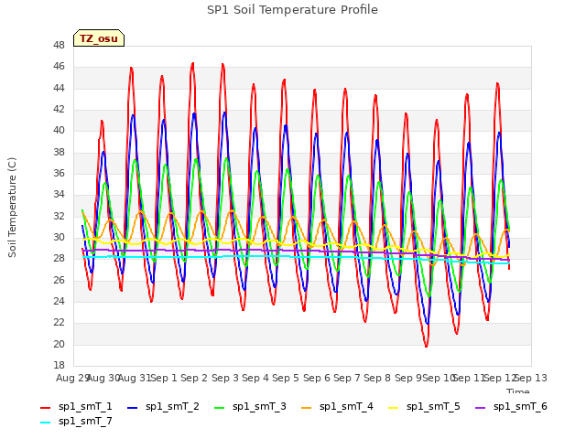Click the y-axis tick value 18
586x439 pixels.
(59, 365)
